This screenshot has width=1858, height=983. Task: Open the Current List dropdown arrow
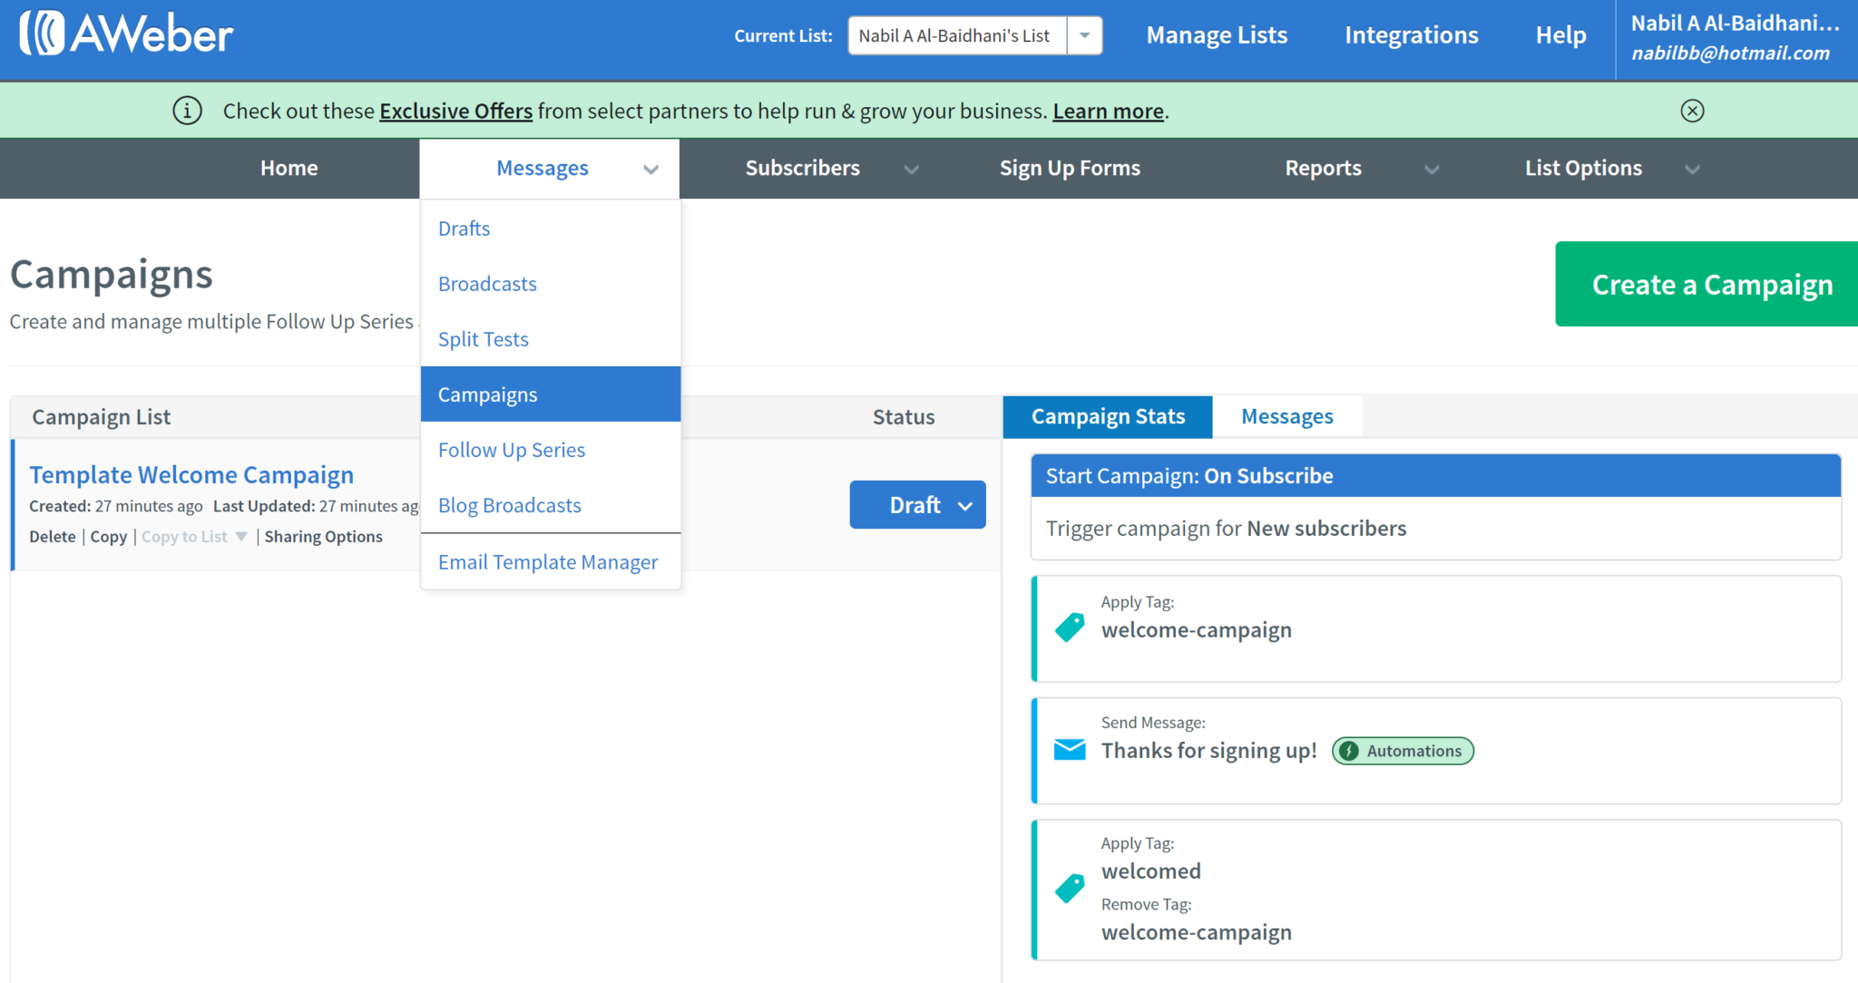(x=1084, y=35)
